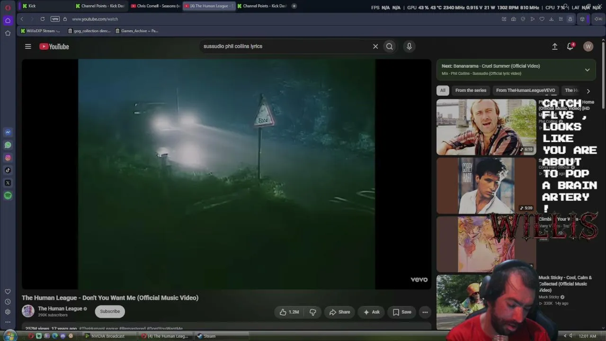Open the YouTube guide hamburger menu

[28, 46]
